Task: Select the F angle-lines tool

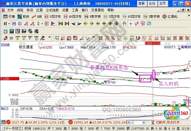Action: coord(163,38)
